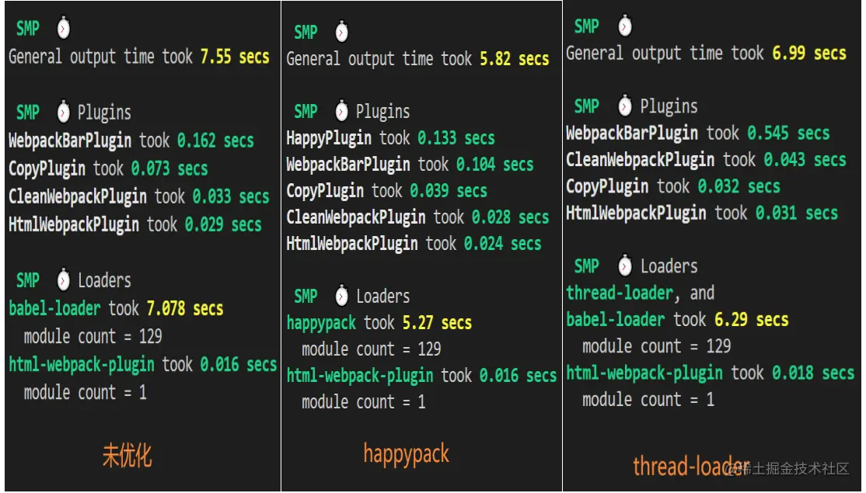This screenshot has width=866, height=493.
Task: Click babel-loader took 7.078 secs
Action: tap(116, 308)
